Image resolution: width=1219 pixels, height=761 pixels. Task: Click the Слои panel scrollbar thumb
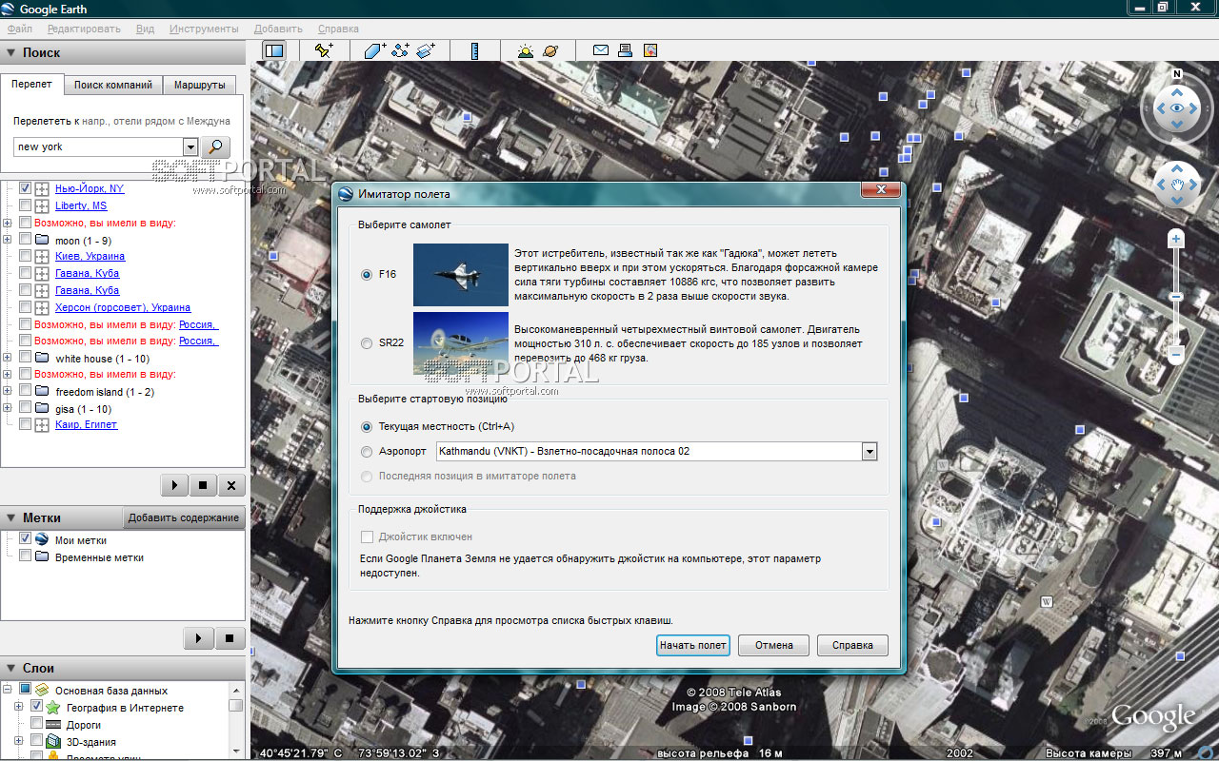tap(235, 706)
